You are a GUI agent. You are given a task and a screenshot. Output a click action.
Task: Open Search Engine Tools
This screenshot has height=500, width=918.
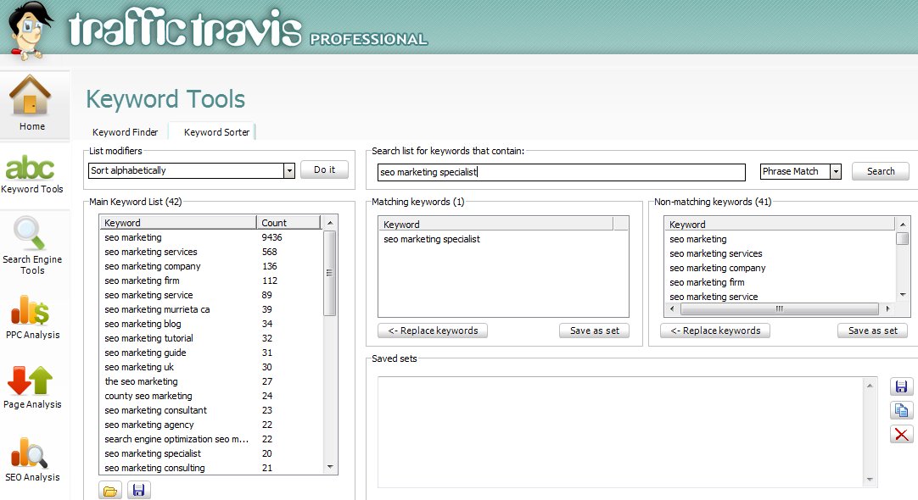(x=31, y=244)
